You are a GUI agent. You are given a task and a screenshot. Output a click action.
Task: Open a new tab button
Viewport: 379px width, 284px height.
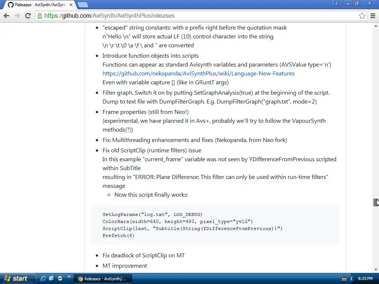[83, 5]
